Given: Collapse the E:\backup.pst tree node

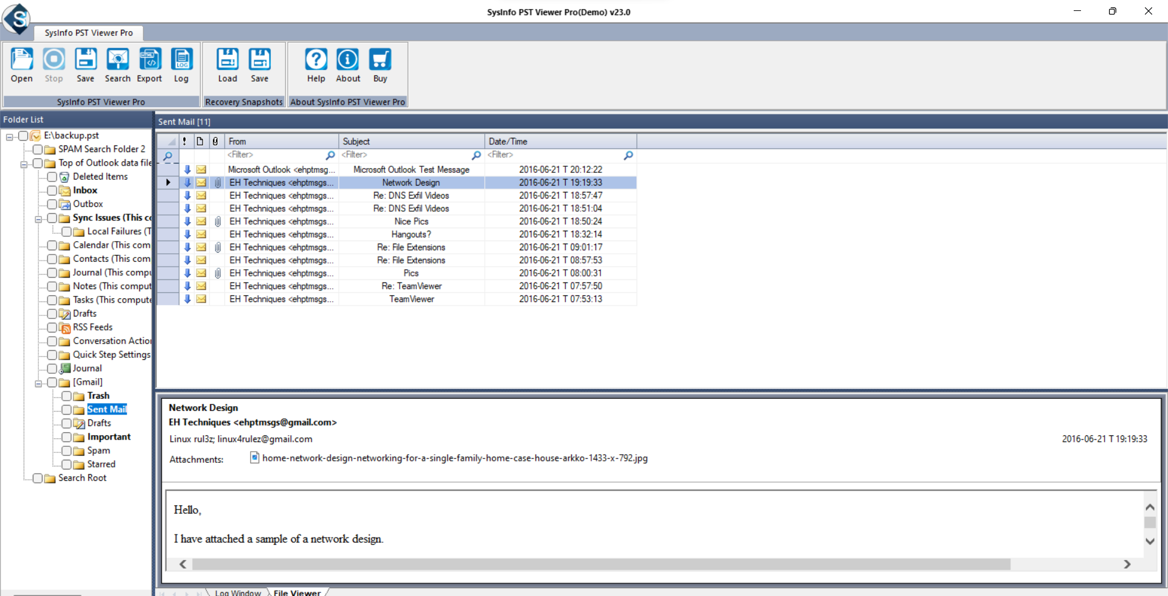Looking at the screenshot, I should point(10,136).
